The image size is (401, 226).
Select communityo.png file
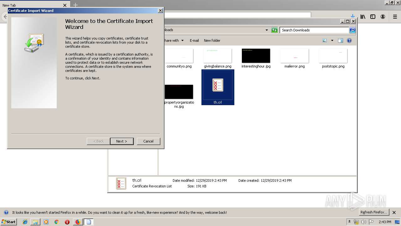179,58
